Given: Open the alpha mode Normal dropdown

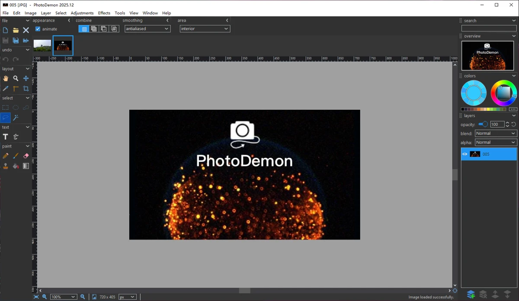Looking at the screenshot, I should pyautogui.click(x=496, y=142).
